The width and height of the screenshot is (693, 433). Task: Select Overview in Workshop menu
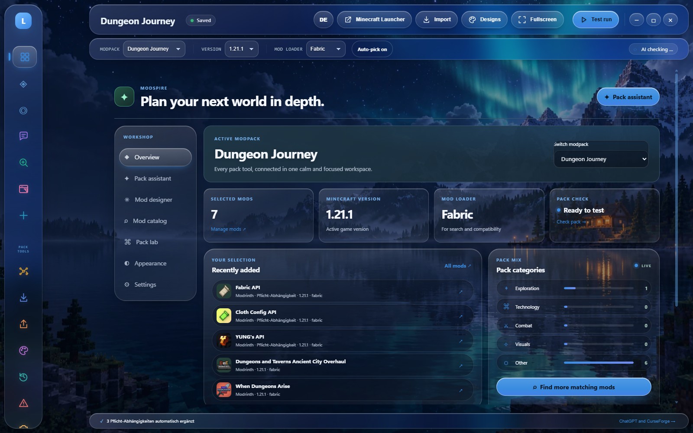click(x=155, y=157)
